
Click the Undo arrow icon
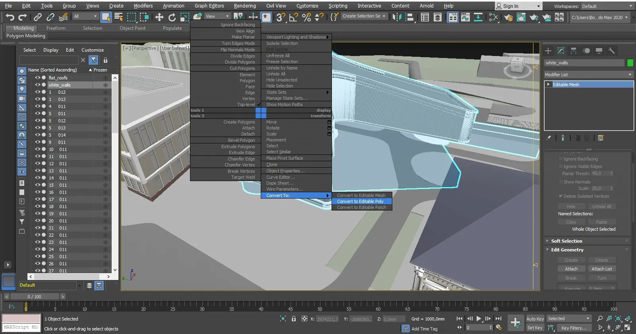tap(10, 17)
